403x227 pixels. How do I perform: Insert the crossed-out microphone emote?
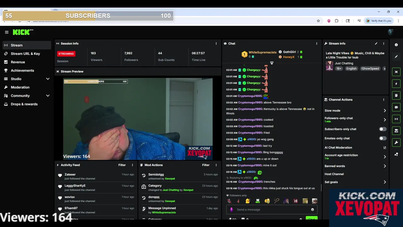(x=229, y=201)
